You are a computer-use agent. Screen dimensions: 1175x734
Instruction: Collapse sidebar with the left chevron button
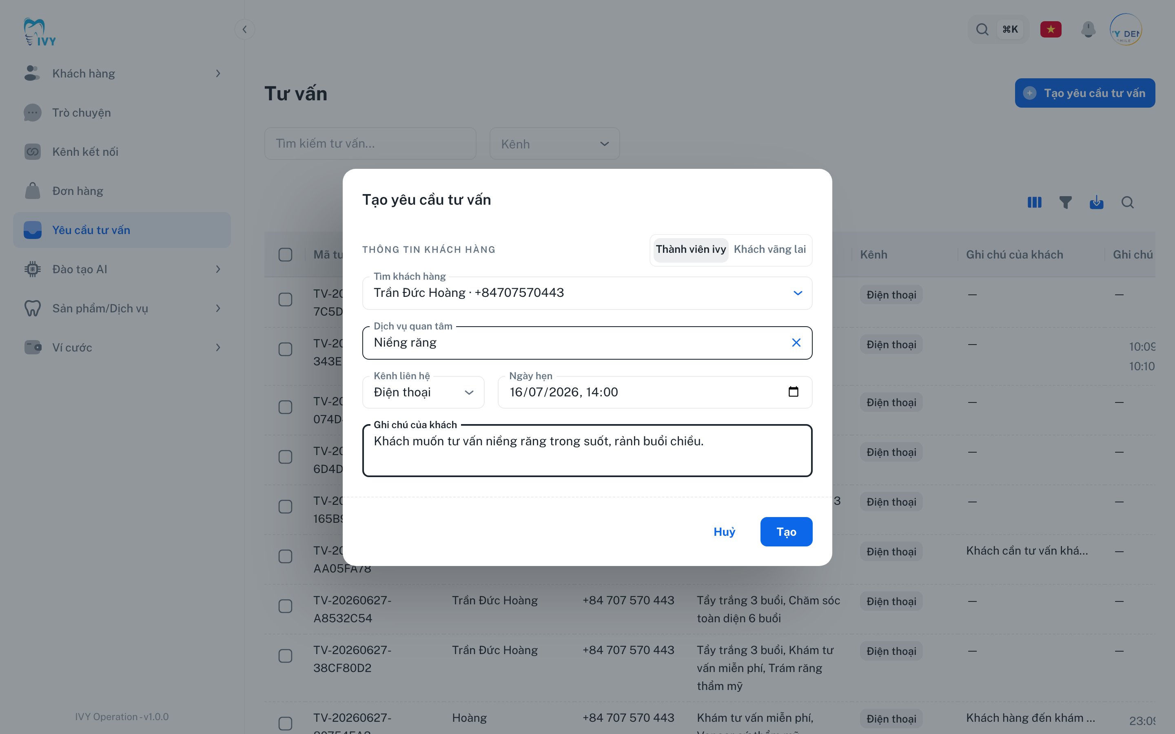point(245,30)
